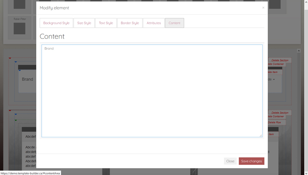Click the top blue container marker triangle
The image size is (308, 175).
[16, 62]
